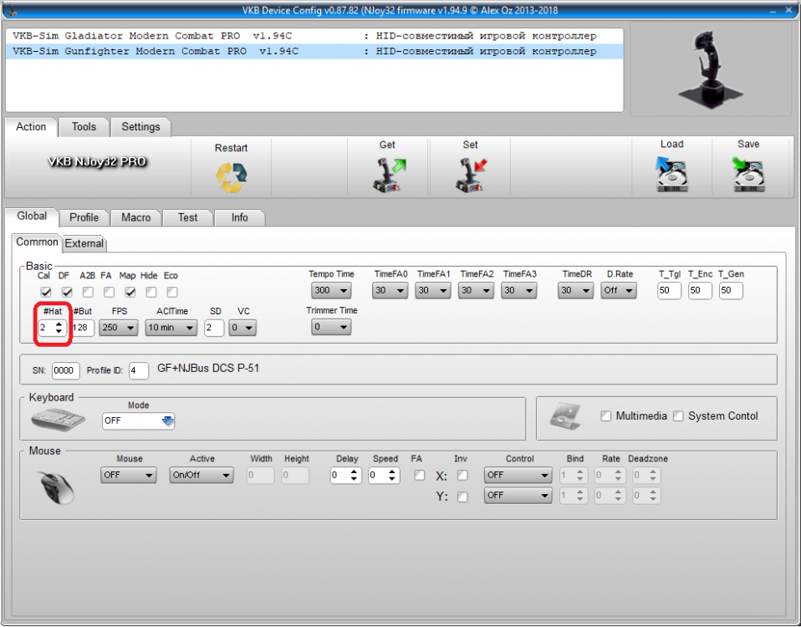Open the Keyboard Mode dropdown
Screen dimensions: 801x627
coord(139,421)
